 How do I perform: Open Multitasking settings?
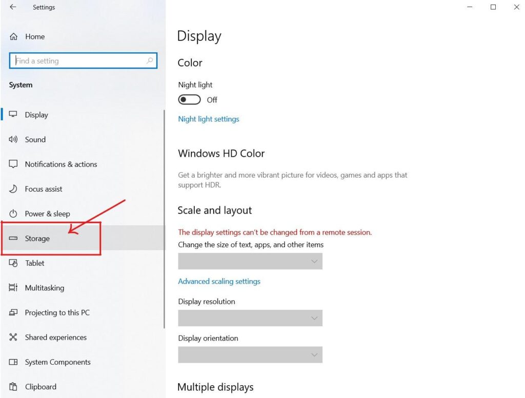[x=83, y=288]
